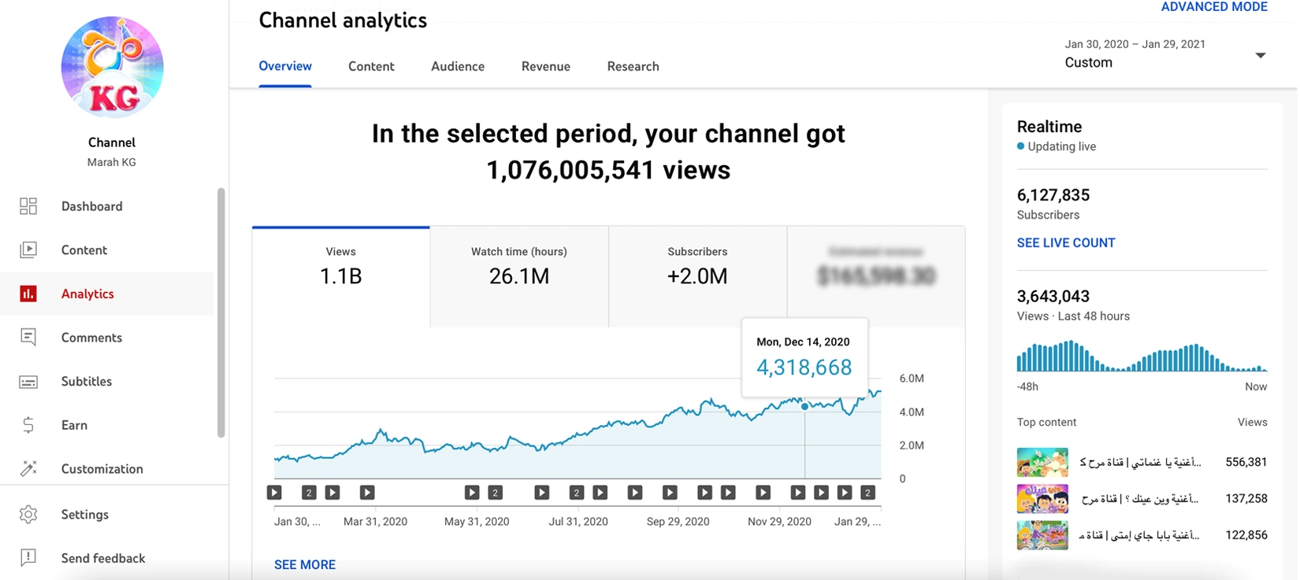Select the red Analytics bar-chart icon
This screenshot has width=1300, height=580.
(28, 294)
